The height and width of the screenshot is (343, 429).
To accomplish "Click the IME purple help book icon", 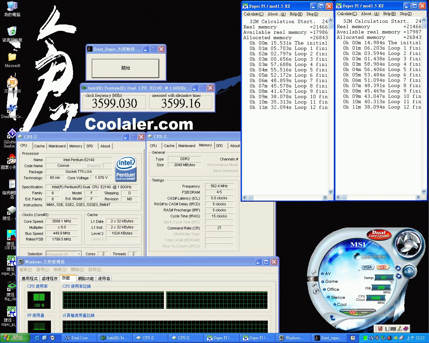I will [x=406, y=329].
